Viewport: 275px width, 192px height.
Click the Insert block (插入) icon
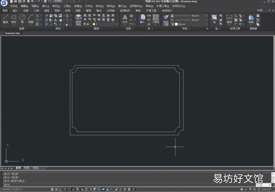(x=142, y=19)
